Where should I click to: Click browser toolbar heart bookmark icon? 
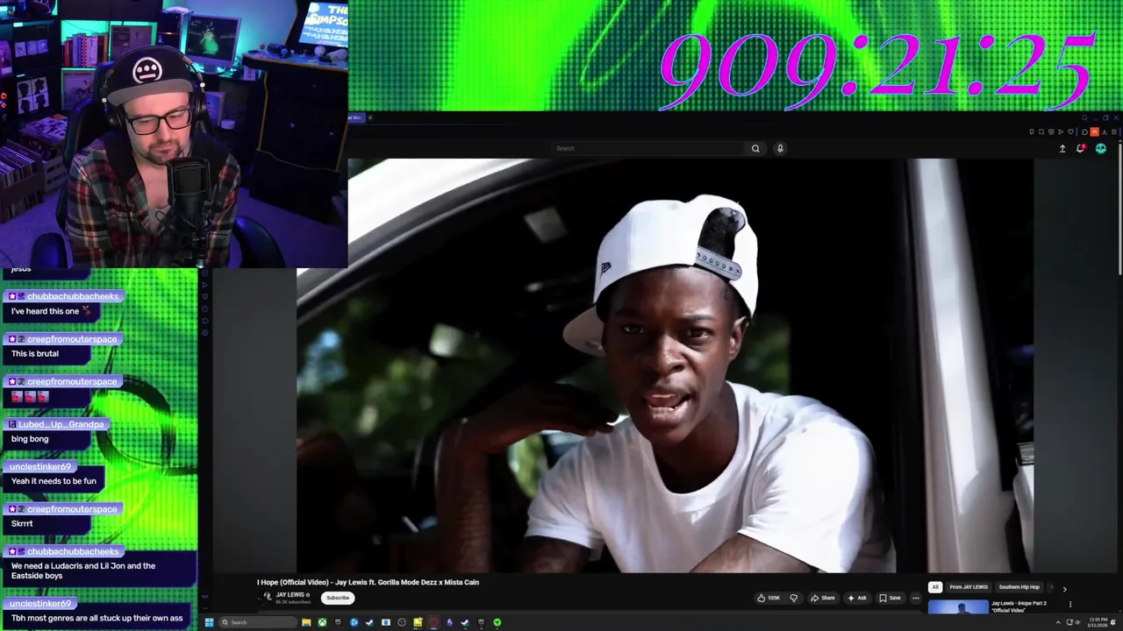click(1070, 131)
